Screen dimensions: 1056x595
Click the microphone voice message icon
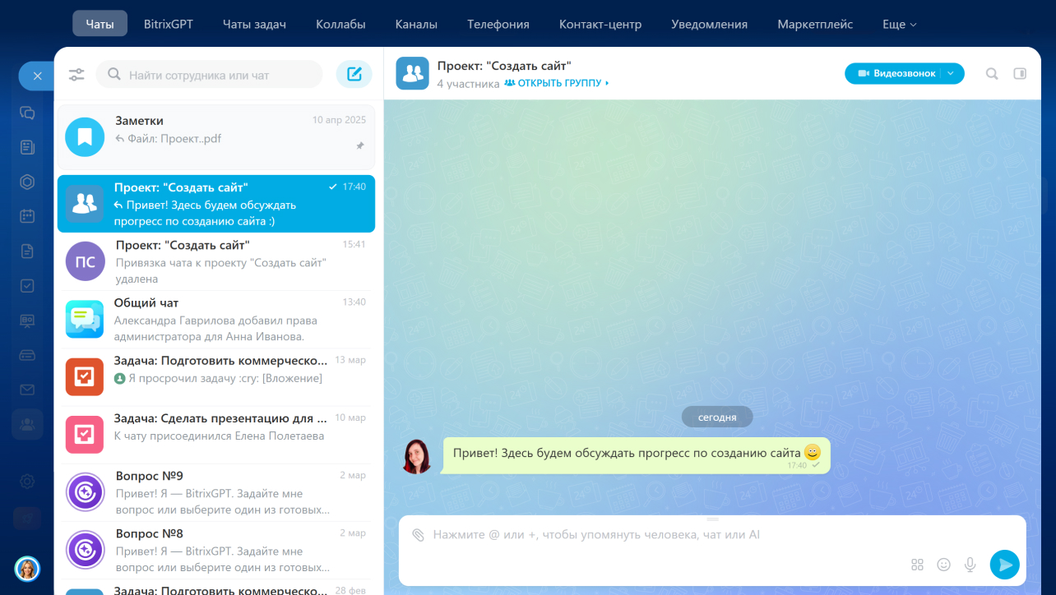click(970, 565)
